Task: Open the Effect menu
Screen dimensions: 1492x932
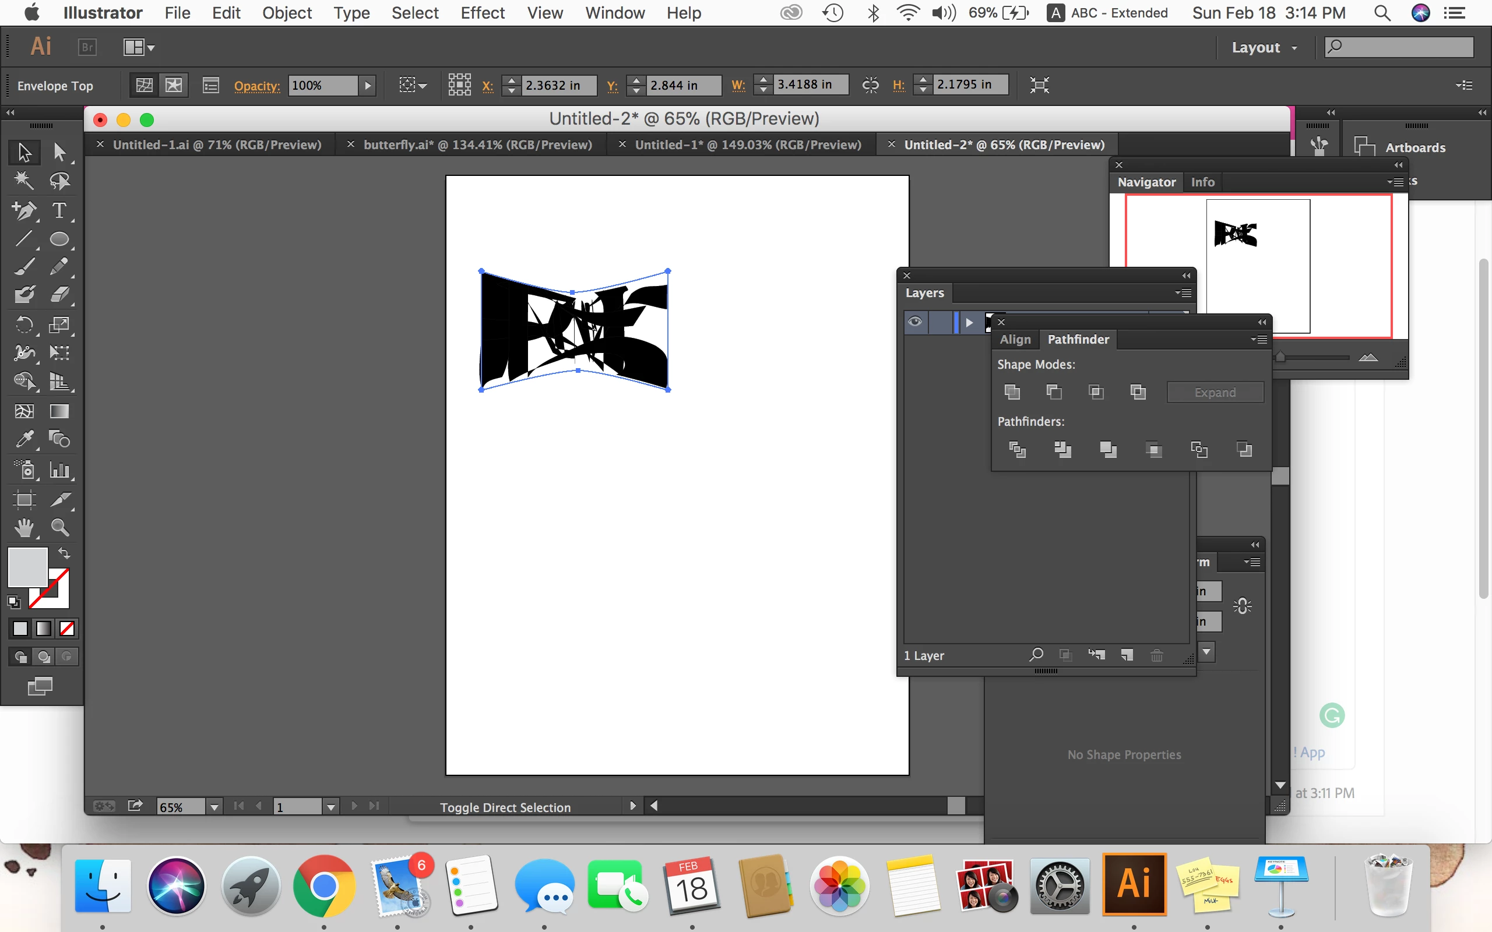Action: coord(482,13)
